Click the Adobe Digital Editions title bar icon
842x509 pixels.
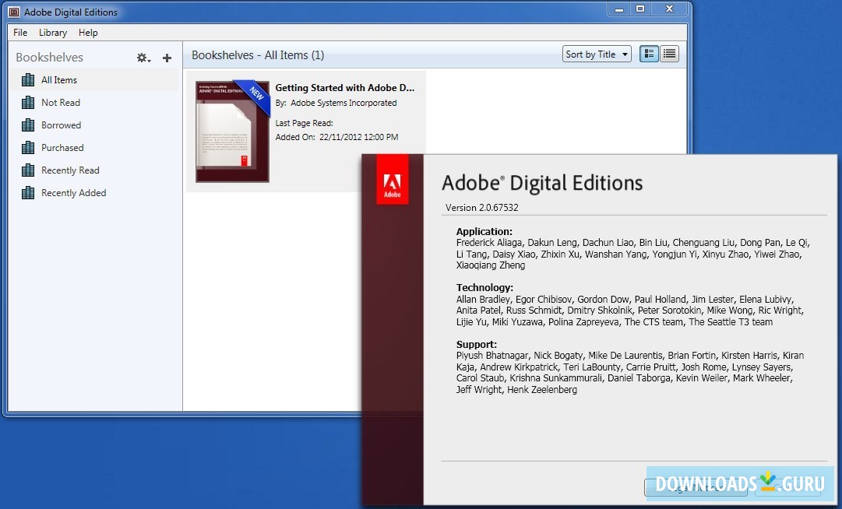tap(14, 12)
